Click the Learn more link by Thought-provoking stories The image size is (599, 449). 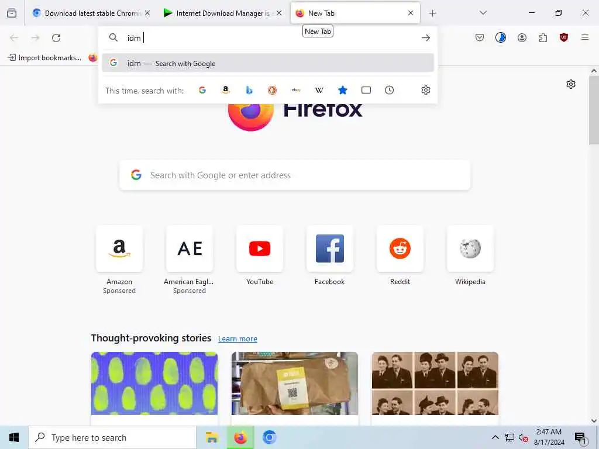237,339
